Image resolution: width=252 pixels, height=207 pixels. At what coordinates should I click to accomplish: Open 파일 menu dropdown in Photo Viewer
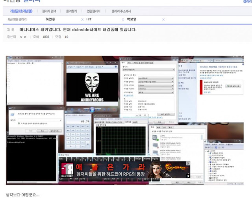tap(71, 67)
